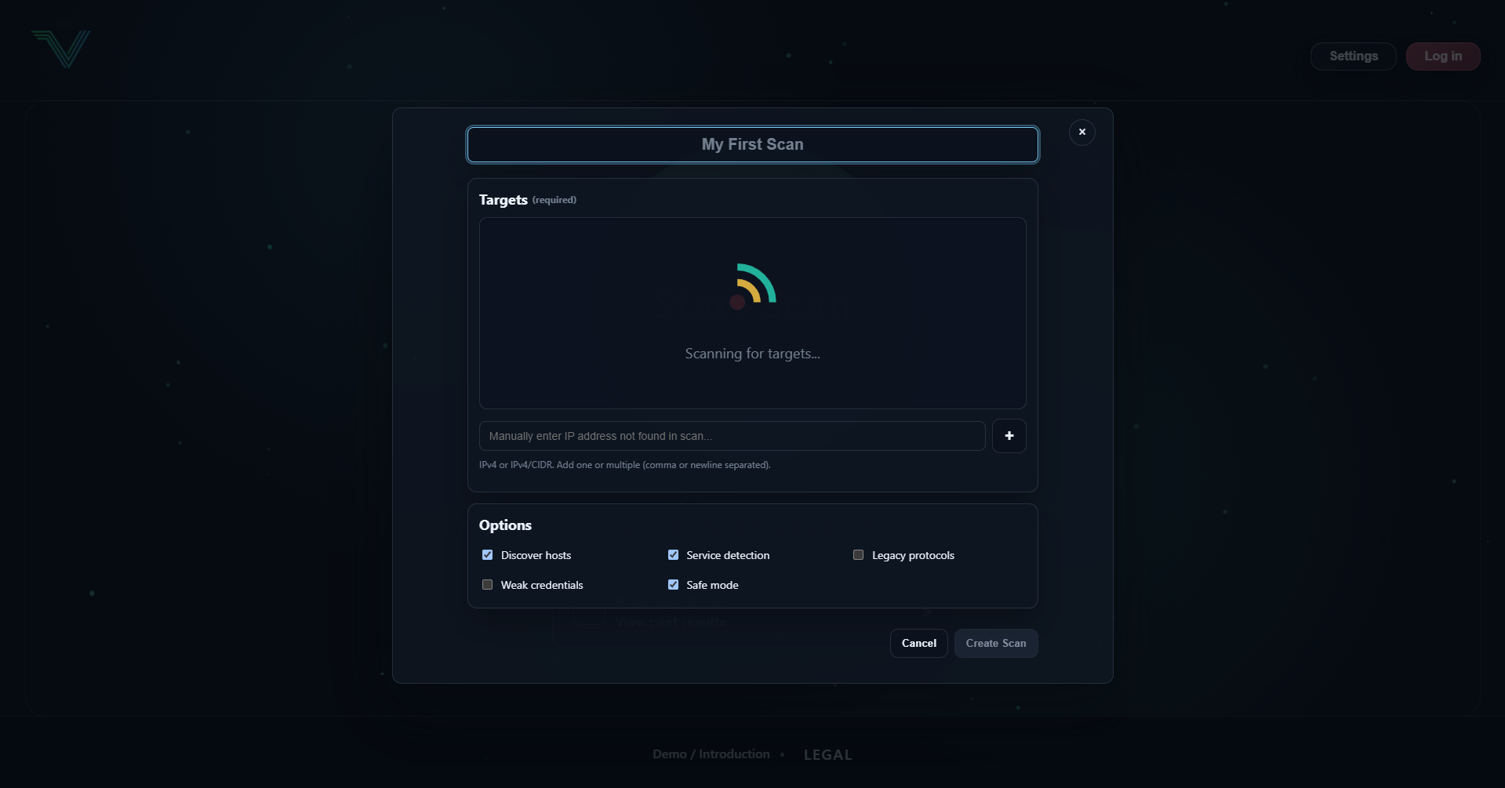Click the manual IP address entry field
Screen dimensions: 1505x788
(732, 435)
